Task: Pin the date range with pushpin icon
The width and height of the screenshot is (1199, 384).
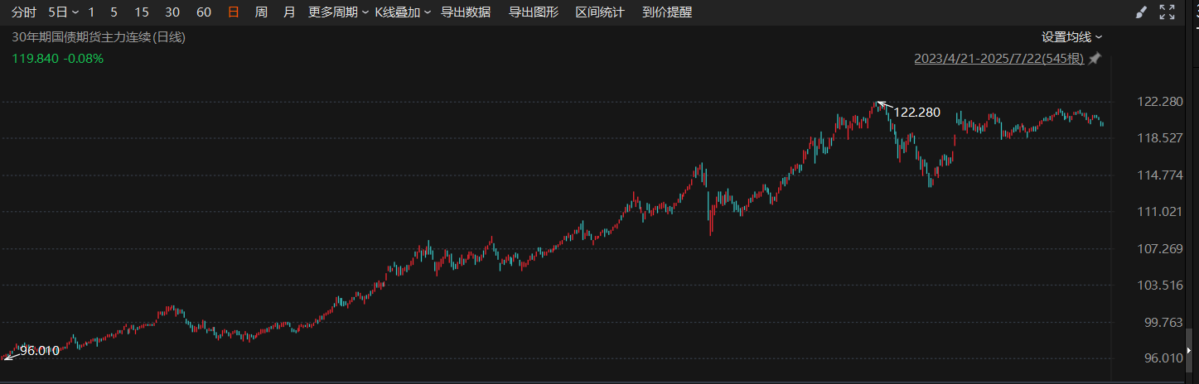Action: pyautogui.click(x=1095, y=58)
